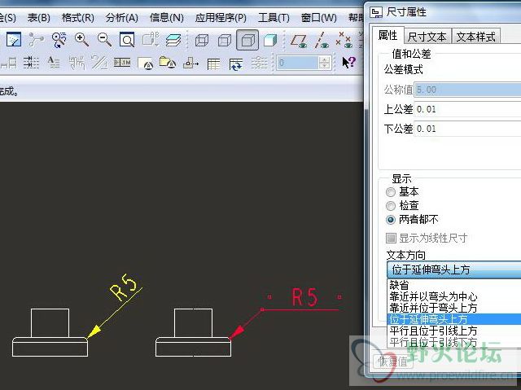The width and height of the screenshot is (521, 390).
Task: Click the Zoom Out magnifier
Action: 104,40
